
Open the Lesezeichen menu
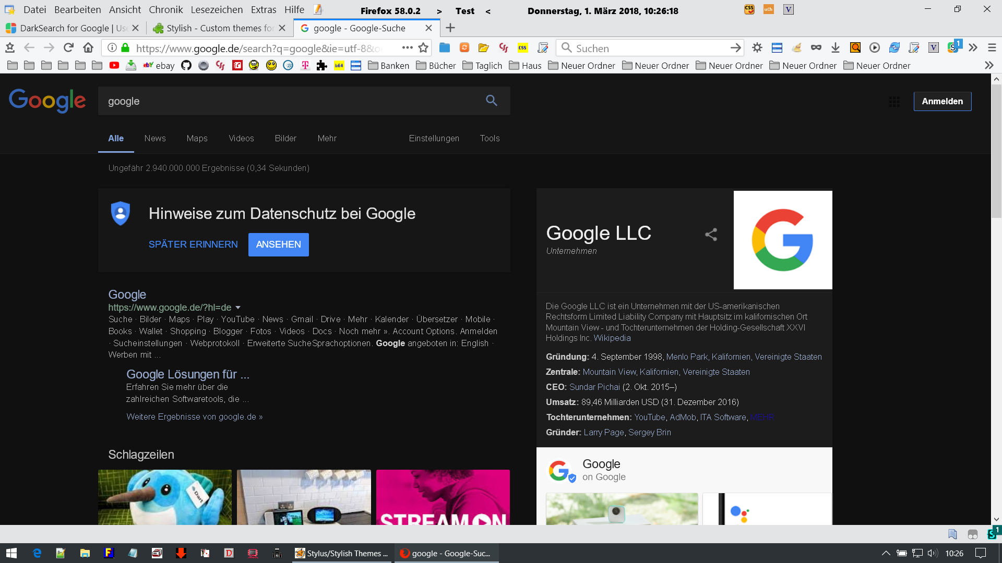(x=217, y=10)
